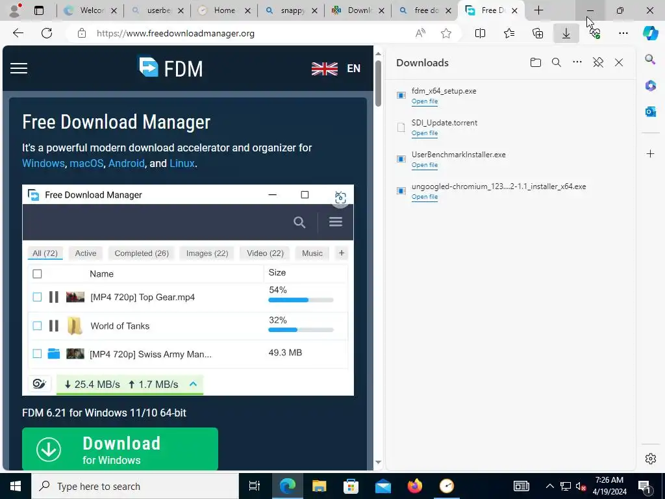
Task: View site information lock icon
Action: [x=82, y=33]
